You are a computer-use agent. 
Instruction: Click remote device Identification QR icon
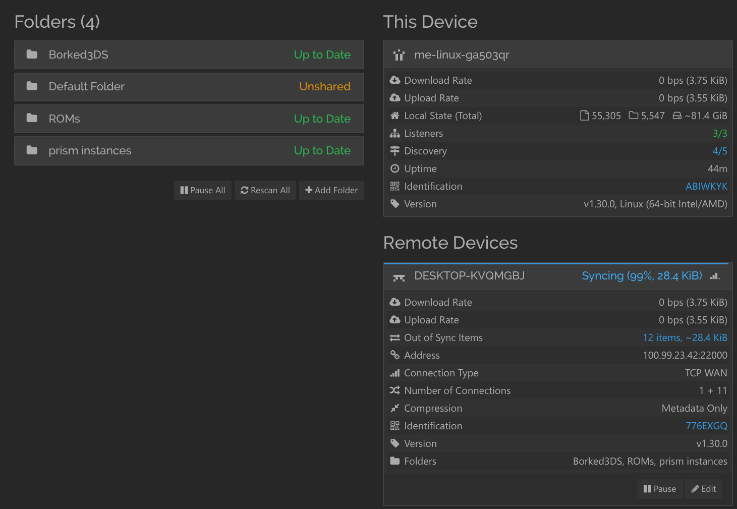point(395,426)
